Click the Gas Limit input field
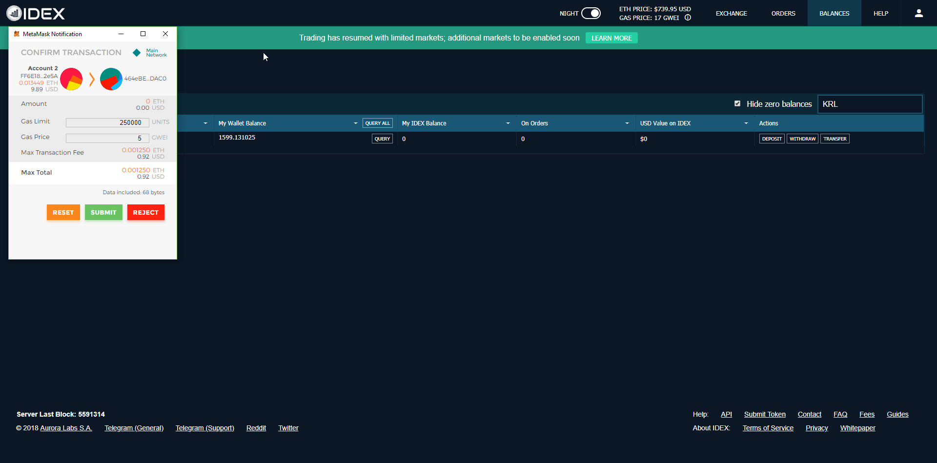 point(107,122)
